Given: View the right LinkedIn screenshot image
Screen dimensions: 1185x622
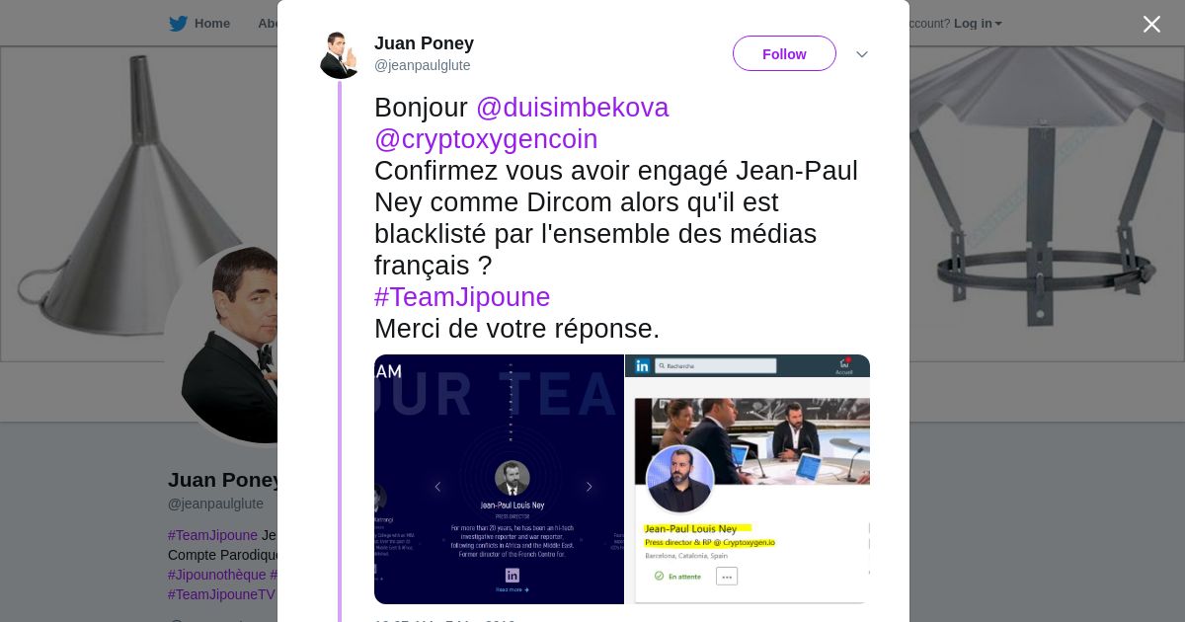Looking at the screenshot, I should pos(748,479).
